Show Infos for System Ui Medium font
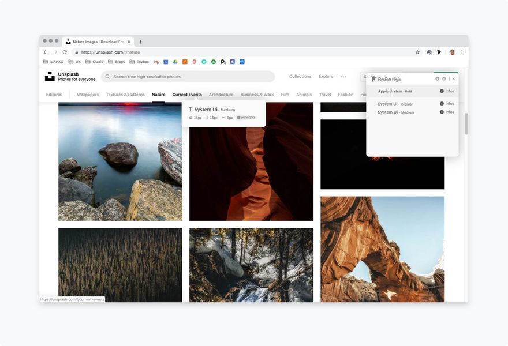This screenshot has width=508, height=346. click(x=447, y=112)
